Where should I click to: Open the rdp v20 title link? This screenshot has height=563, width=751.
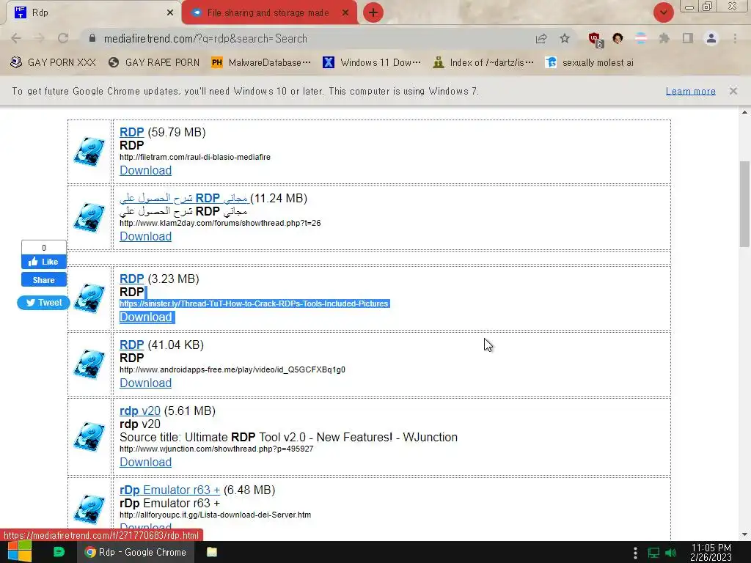click(140, 411)
